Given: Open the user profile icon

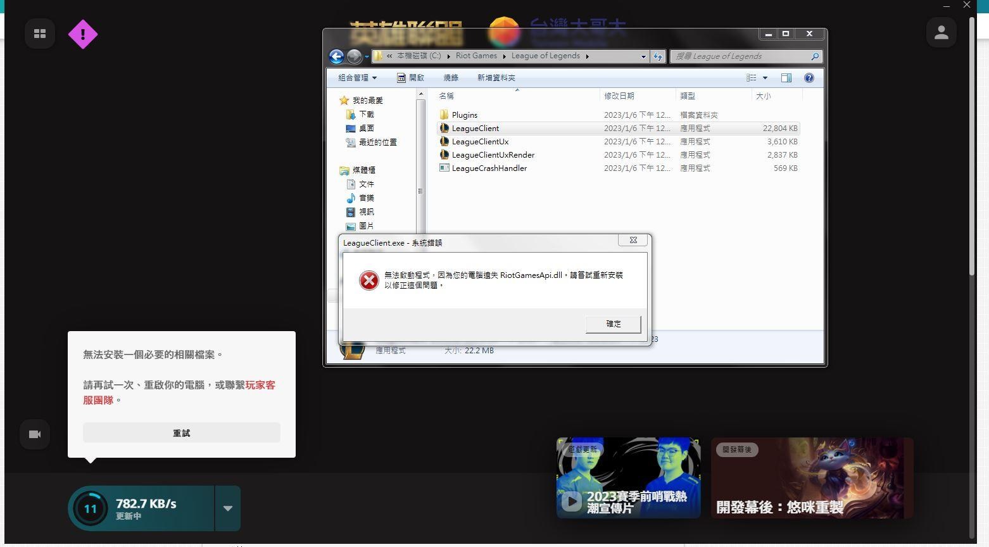Looking at the screenshot, I should point(941,32).
